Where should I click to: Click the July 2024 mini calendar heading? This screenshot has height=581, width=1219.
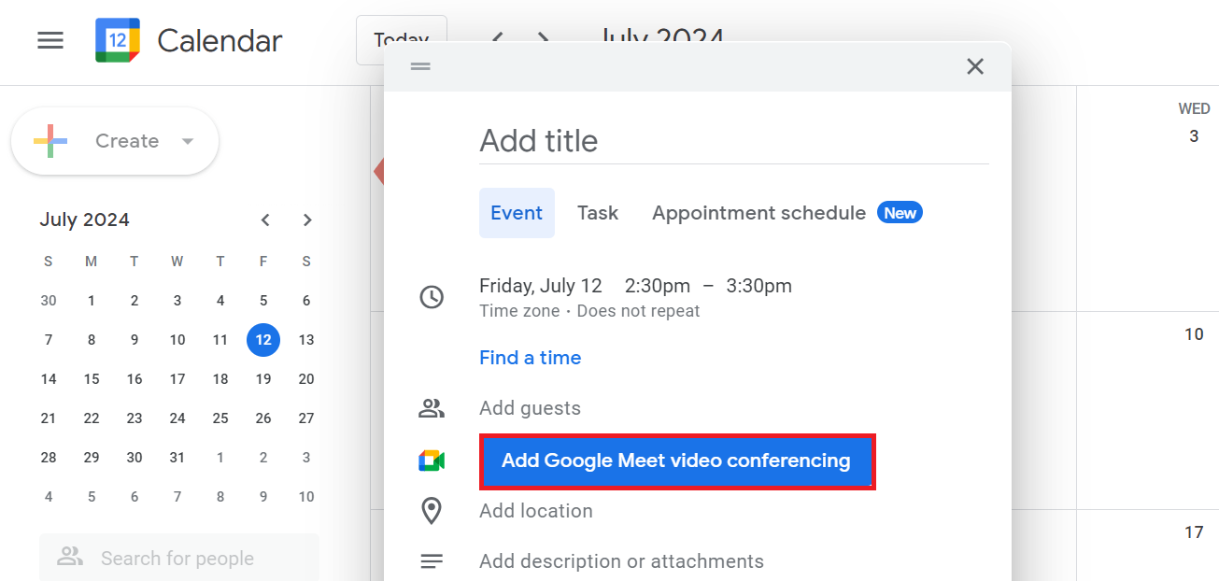84,220
